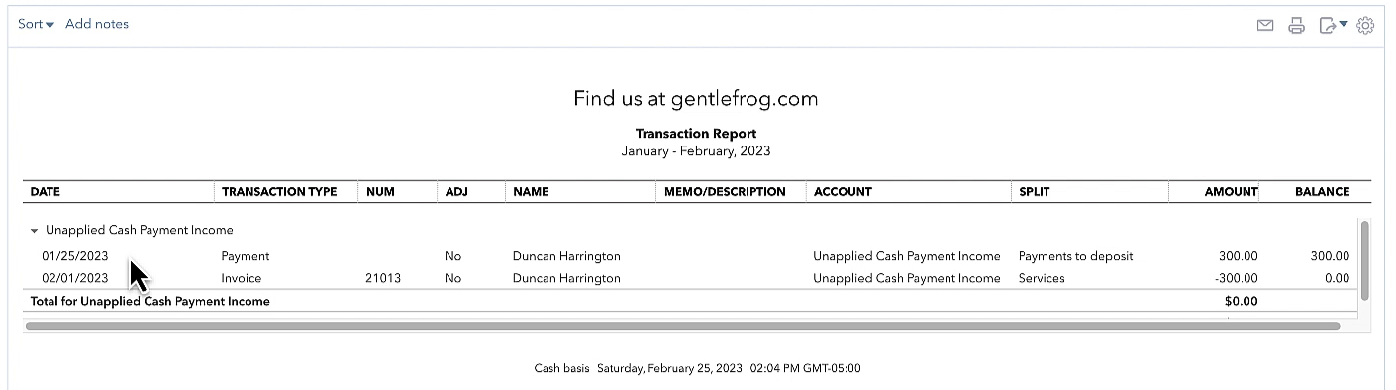This screenshot has height=390, width=1396.
Task: Click the email report envelope icon
Action: coord(1264,26)
